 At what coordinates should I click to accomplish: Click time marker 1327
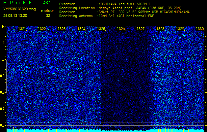(141, 29)
